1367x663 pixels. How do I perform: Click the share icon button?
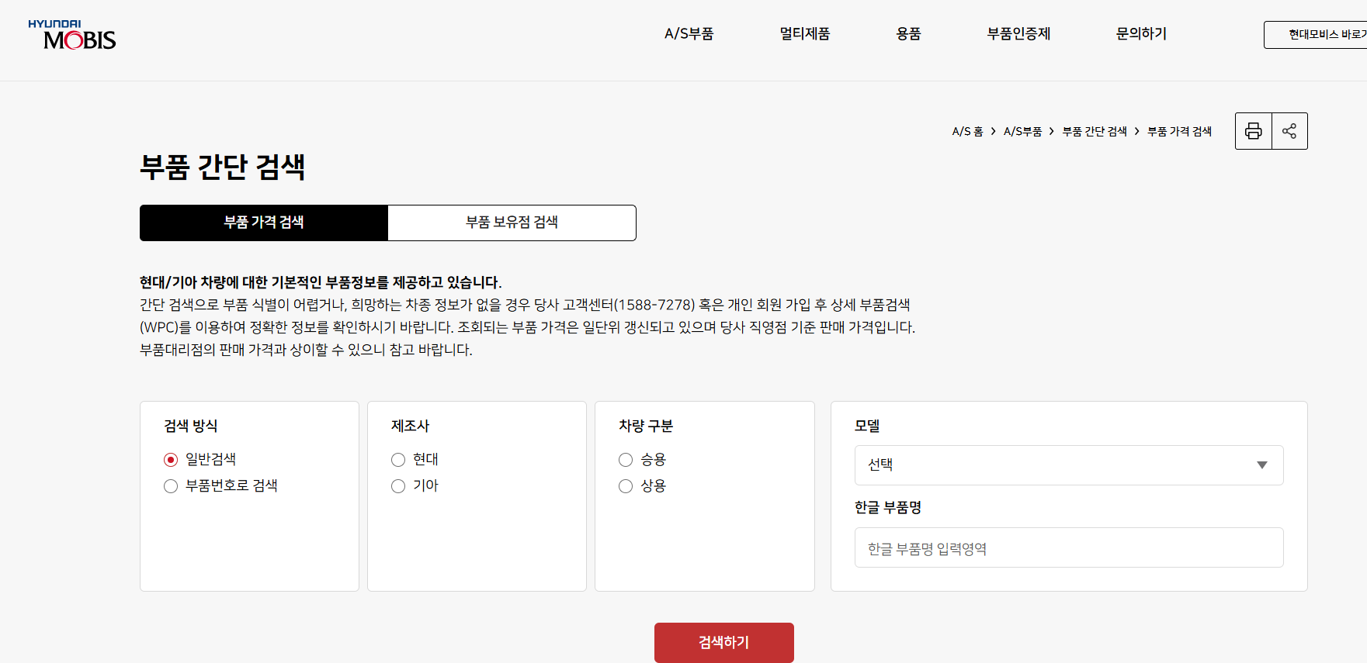click(x=1289, y=131)
